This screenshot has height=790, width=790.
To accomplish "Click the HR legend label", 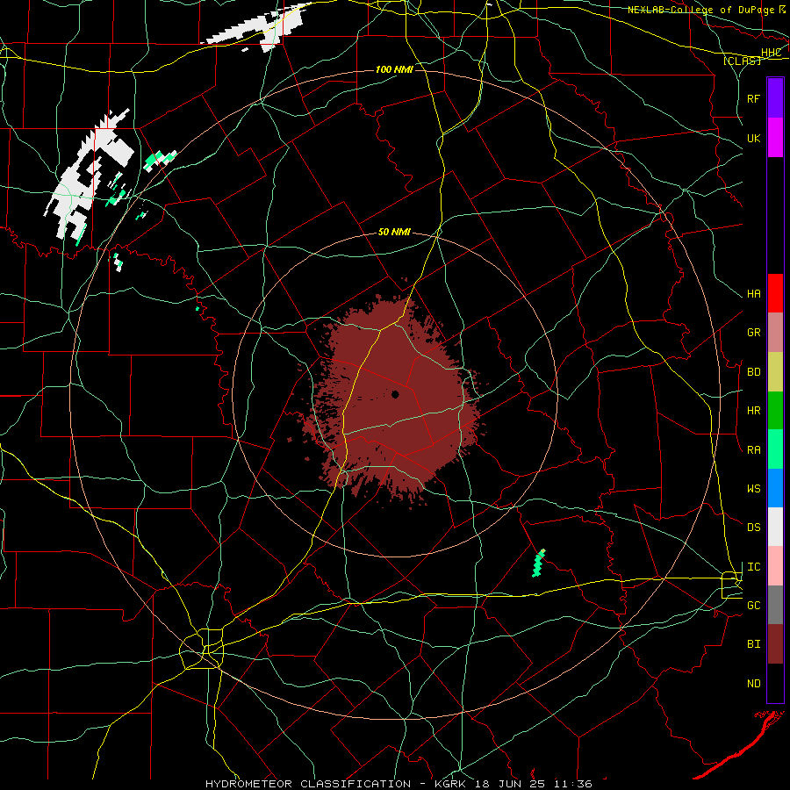I will pos(753,411).
